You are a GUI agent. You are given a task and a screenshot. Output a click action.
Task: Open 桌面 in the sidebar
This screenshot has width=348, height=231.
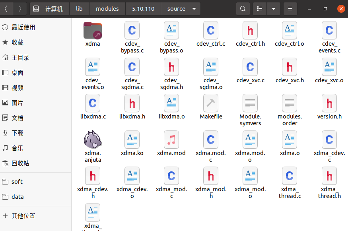tap(35, 73)
